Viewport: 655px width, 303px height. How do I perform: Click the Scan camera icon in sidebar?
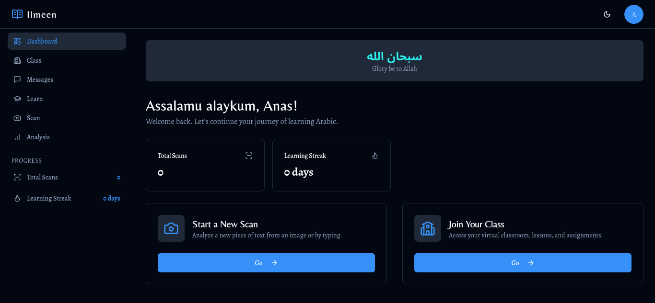click(17, 118)
